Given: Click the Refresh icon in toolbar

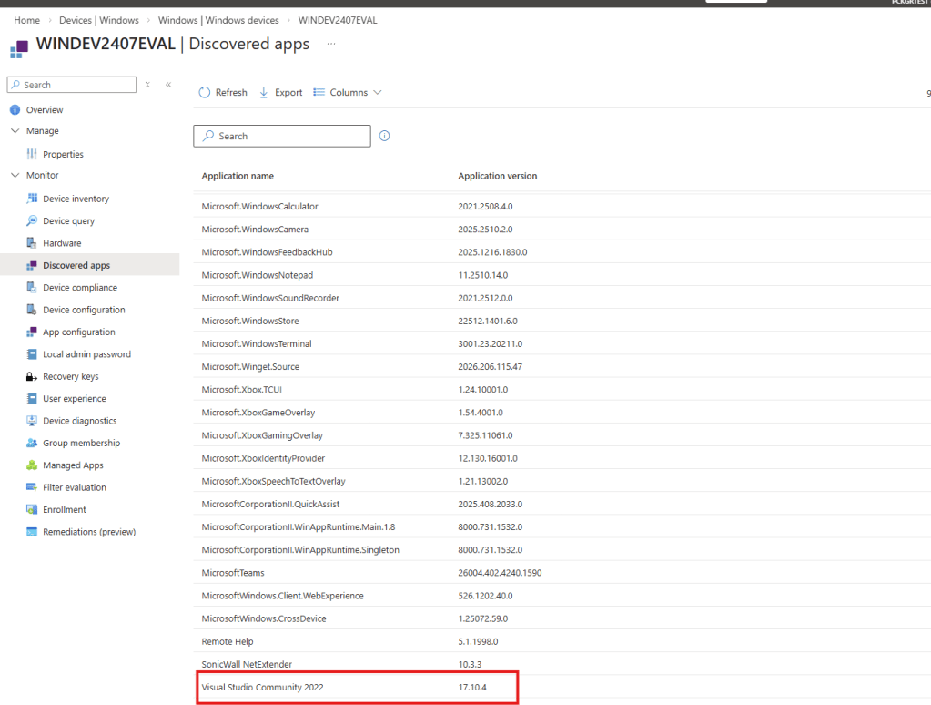Looking at the screenshot, I should coord(205,93).
